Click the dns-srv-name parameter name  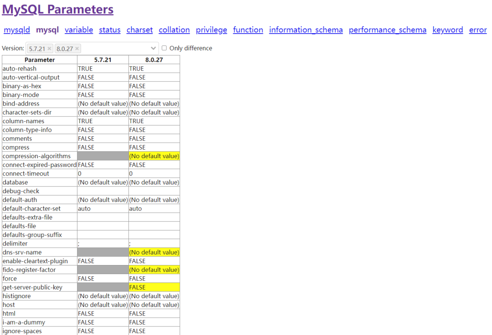(x=22, y=253)
